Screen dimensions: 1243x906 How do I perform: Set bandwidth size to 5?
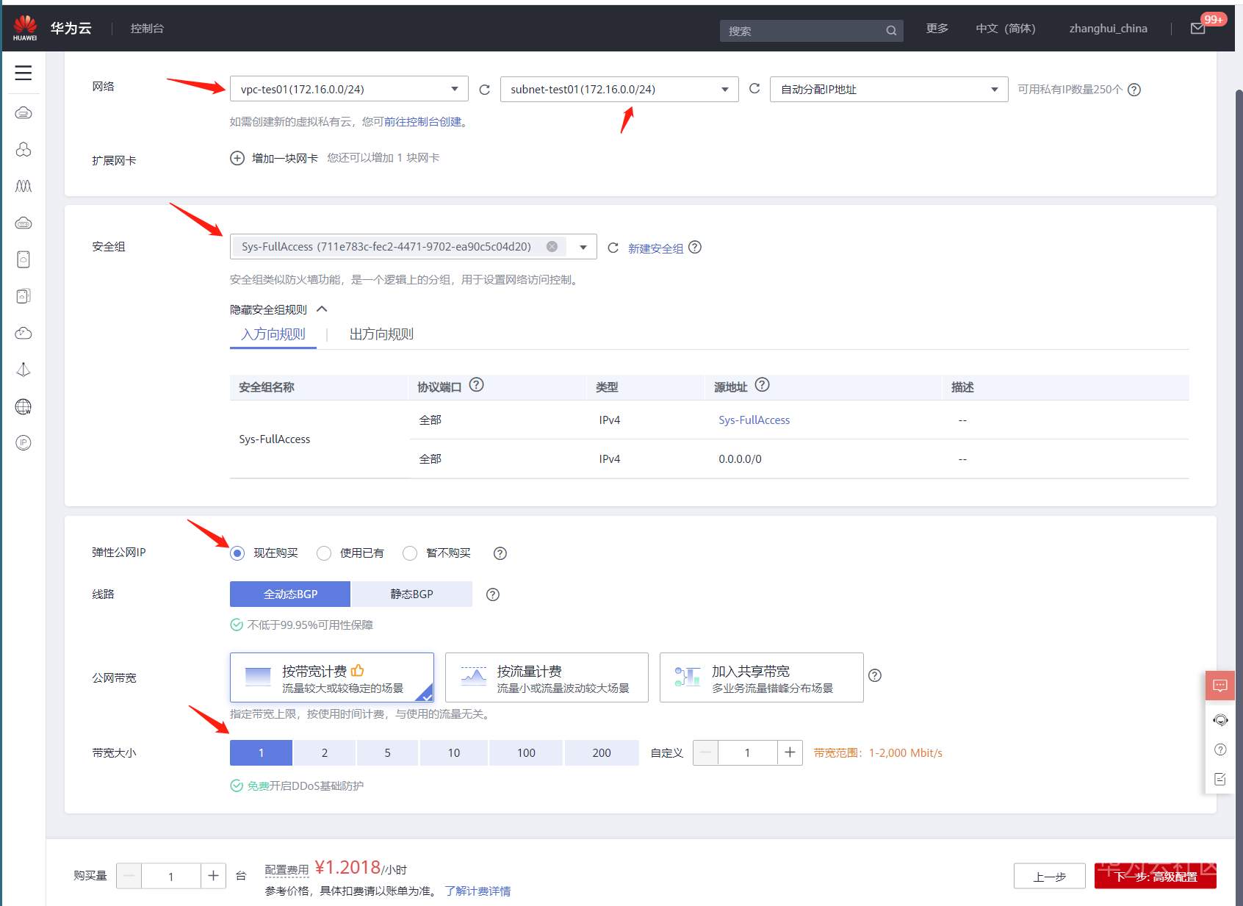[387, 753]
